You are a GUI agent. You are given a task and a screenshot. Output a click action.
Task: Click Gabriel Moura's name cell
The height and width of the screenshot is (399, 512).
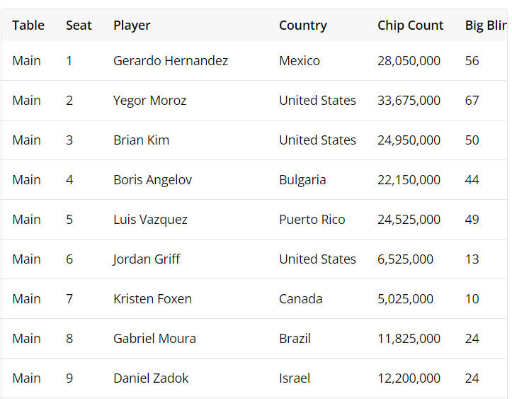(x=154, y=339)
